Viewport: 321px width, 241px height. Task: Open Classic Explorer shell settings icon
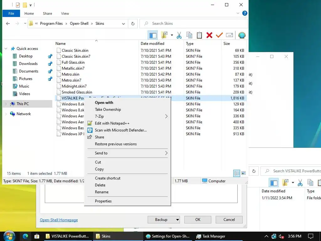point(242,35)
